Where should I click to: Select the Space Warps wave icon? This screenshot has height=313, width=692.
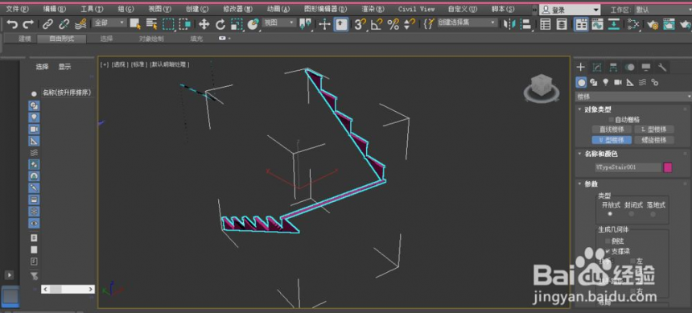pos(643,82)
